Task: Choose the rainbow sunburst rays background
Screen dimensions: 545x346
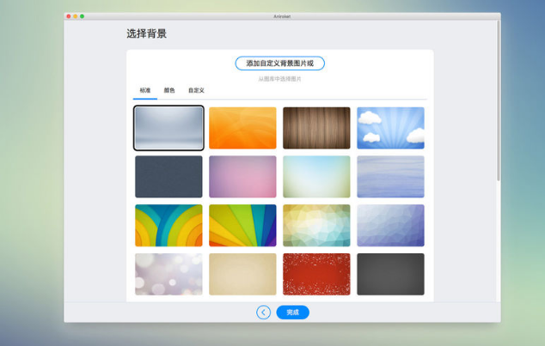Action: pos(242,225)
